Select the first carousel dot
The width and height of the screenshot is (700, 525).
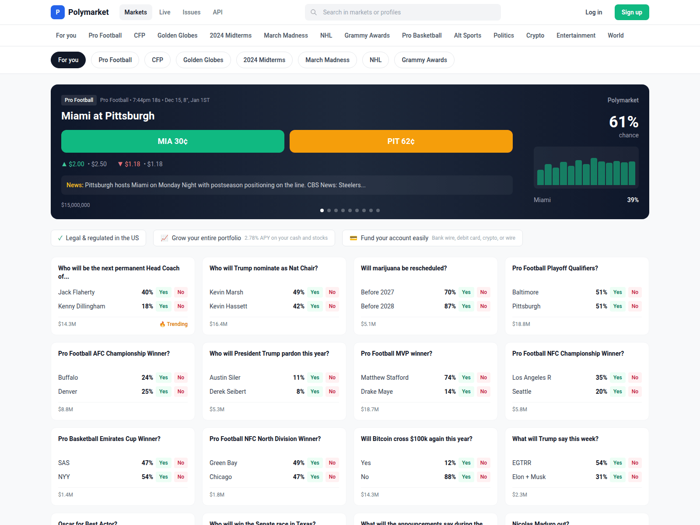pos(322,210)
